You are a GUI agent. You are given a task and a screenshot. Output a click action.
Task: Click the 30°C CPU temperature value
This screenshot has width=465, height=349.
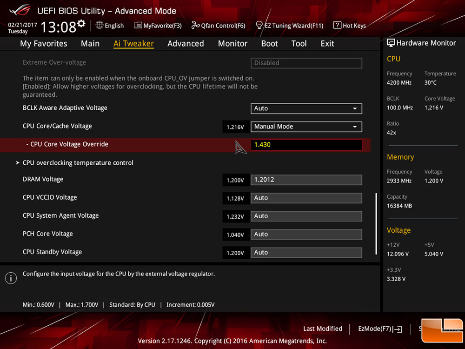(430, 83)
